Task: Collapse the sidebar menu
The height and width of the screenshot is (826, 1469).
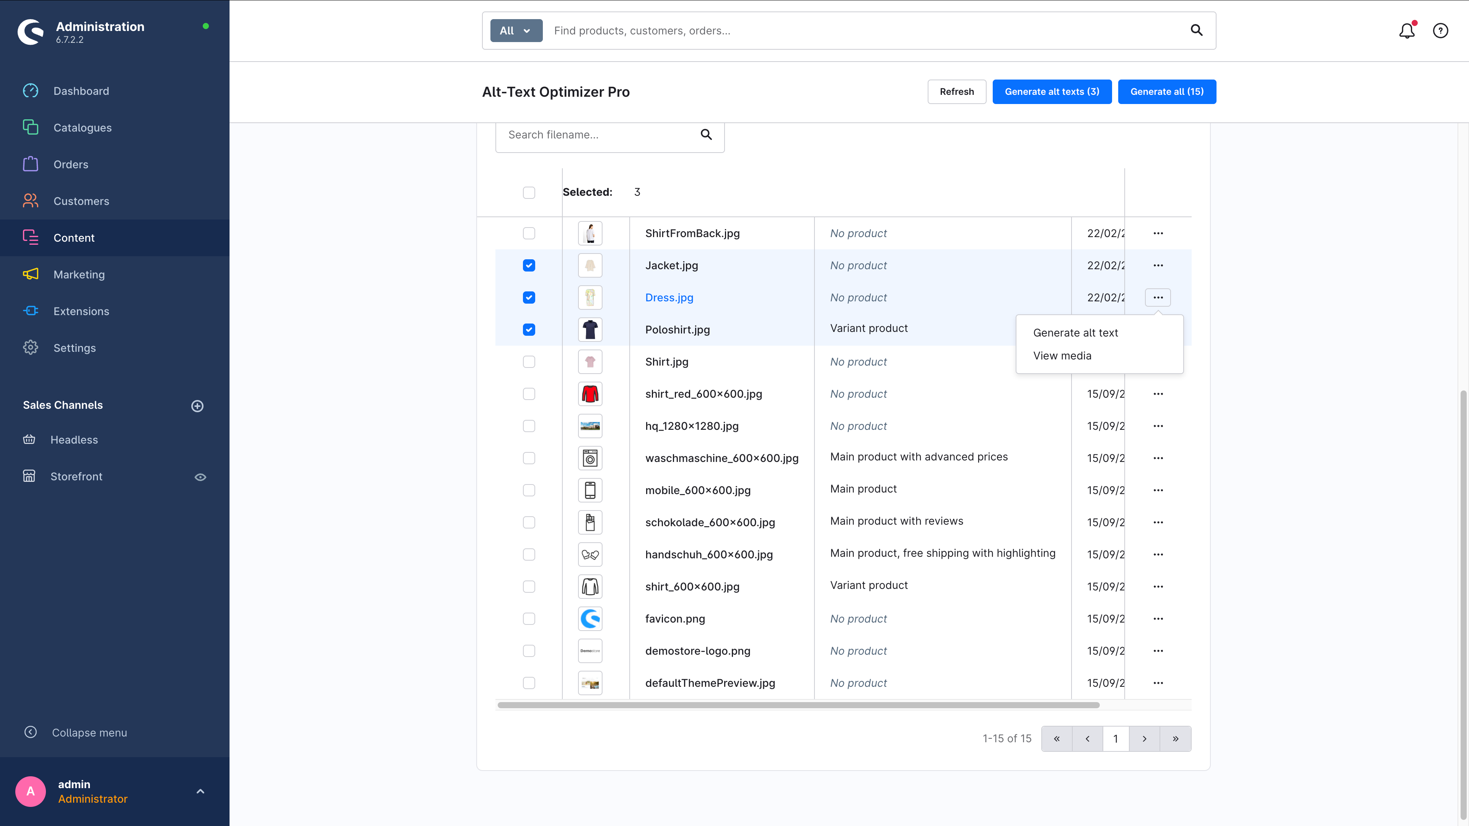Action: tap(89, 733)
